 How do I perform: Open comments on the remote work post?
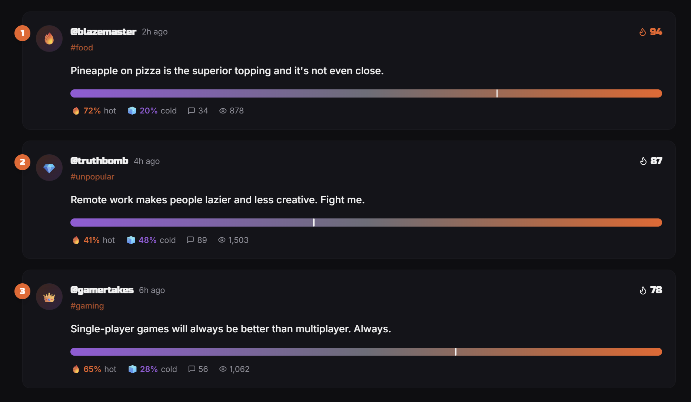190,240
